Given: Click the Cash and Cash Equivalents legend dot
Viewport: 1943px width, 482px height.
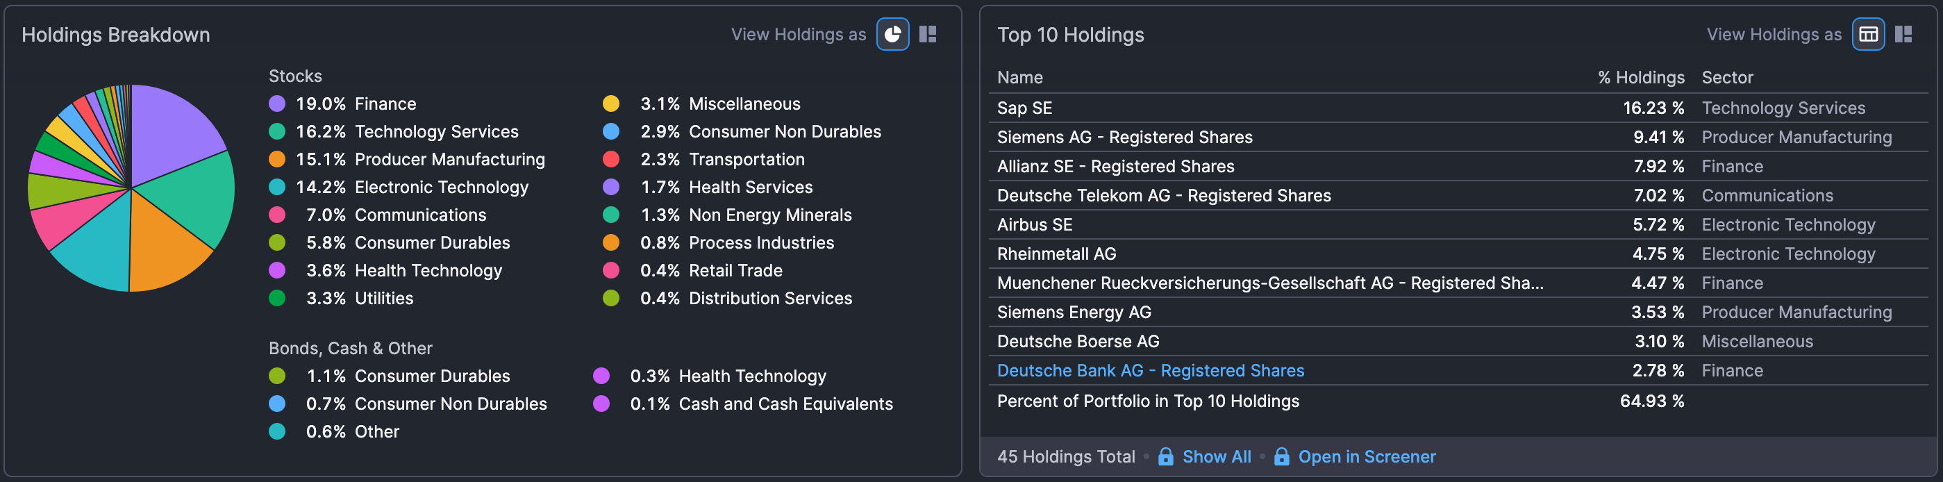Looking at the screenshot, I should (x=601, y=404).
